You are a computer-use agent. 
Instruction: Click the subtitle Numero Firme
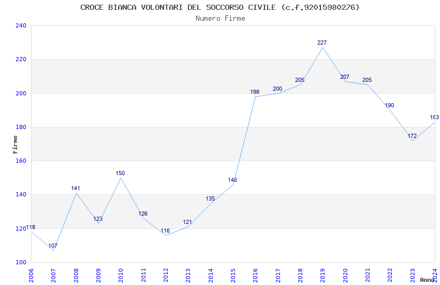221,19
